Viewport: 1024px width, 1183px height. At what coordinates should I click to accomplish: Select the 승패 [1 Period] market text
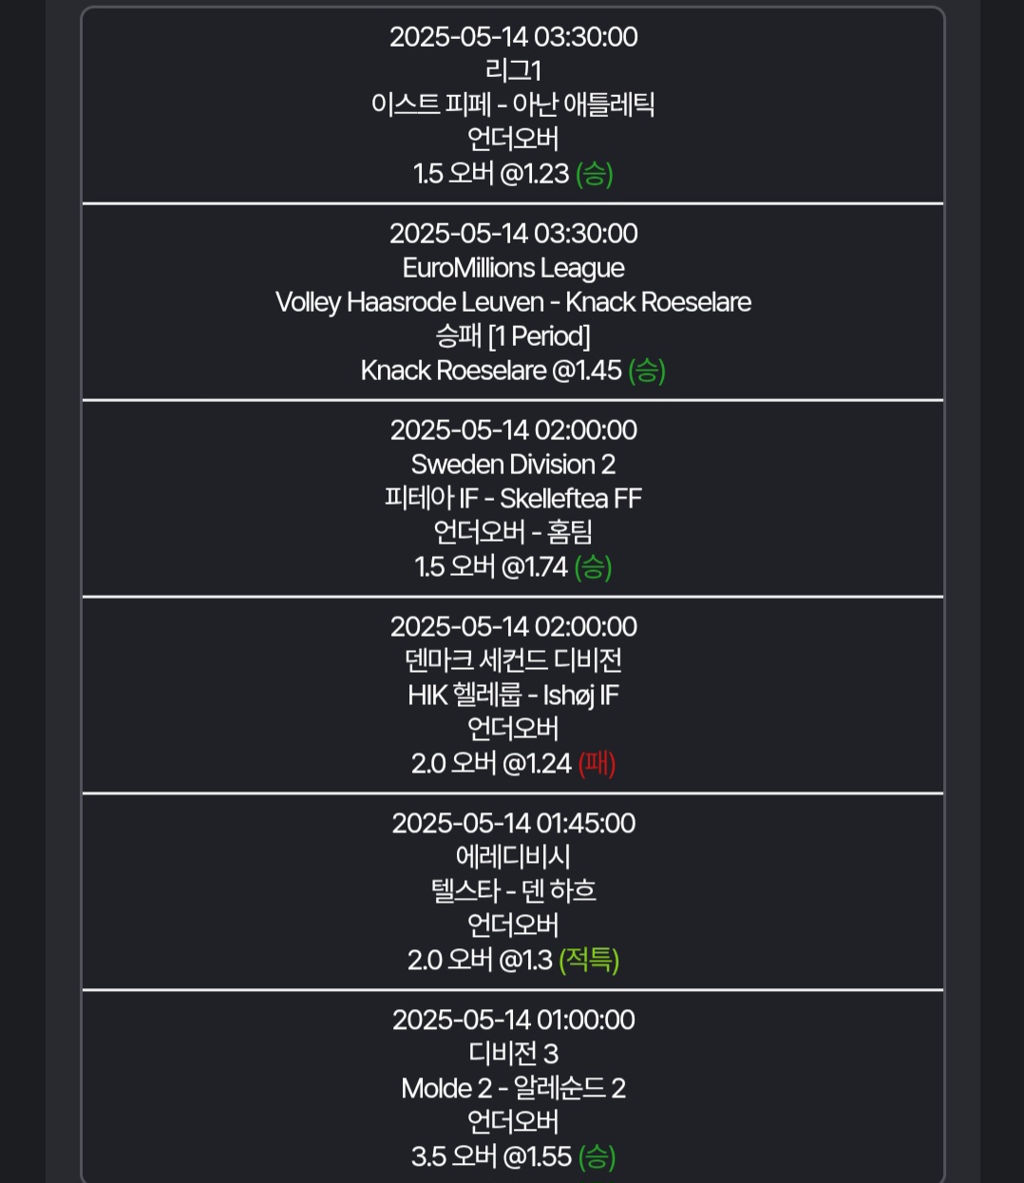click(513, 336)
